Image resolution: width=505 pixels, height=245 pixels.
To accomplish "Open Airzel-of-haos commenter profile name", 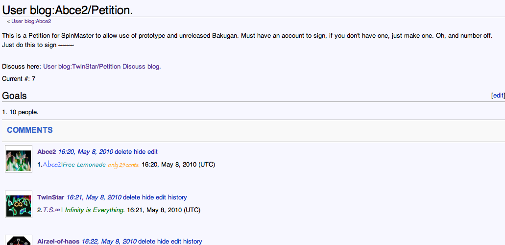I will pos(58,241).
